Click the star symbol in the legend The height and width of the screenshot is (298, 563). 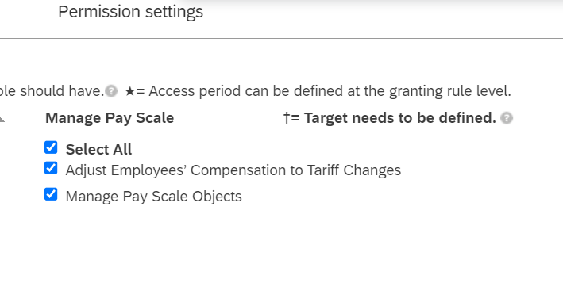click(129, 91)
